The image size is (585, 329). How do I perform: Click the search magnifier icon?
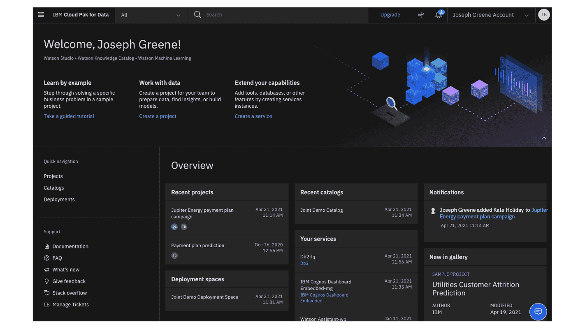197,15
